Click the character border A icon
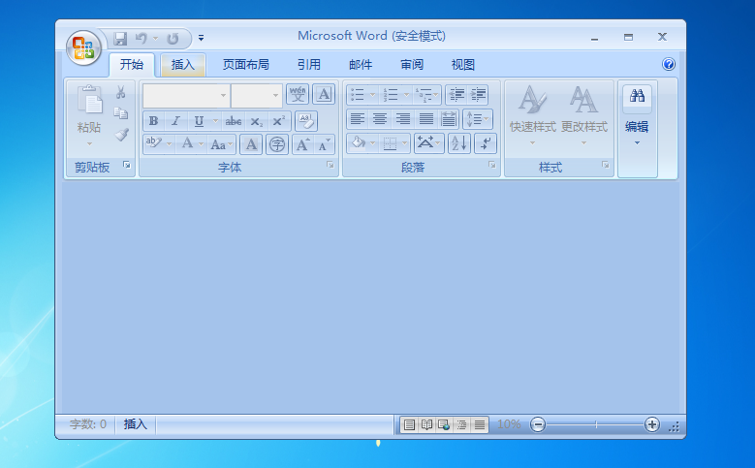 coord(324,94)
